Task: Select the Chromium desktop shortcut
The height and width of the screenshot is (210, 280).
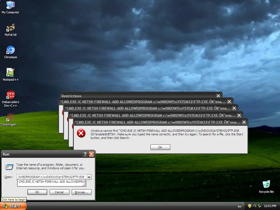Action: pos(11,52)
